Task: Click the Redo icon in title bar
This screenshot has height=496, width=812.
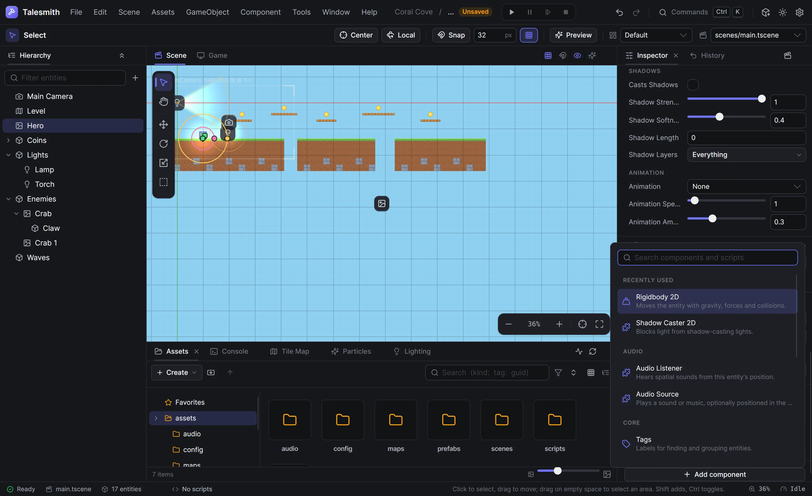Action: pyautogui.click(x=636, y=12)
